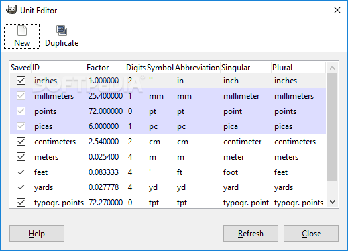The height and width of the screenshot is (251, 348).
Task: Click the Refresh button
Action: [251, 234]
